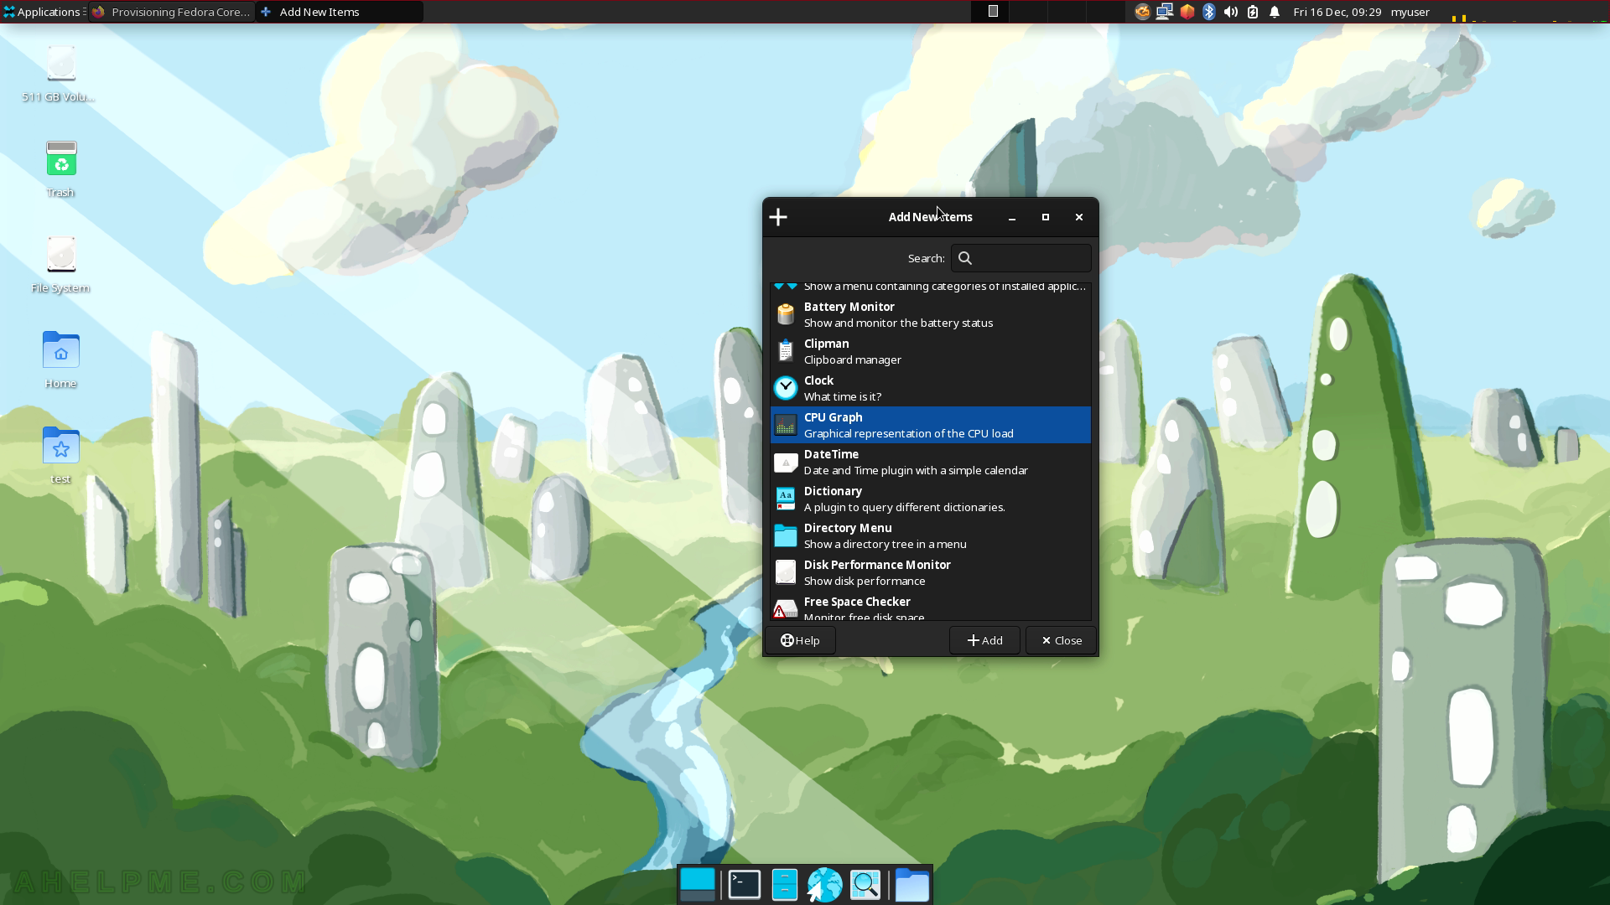Open the notifications bell icon
The image size is (1610, 905).
pyautogui.click(x=1275, y=12)
